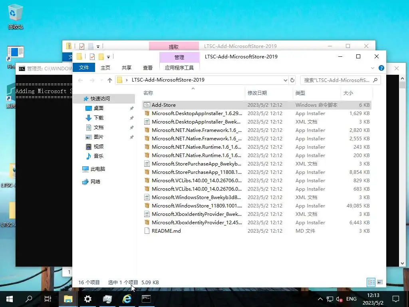Show hidden system tray icons
409x307 pixels.
pyautogui.click(x=320, y=299)
